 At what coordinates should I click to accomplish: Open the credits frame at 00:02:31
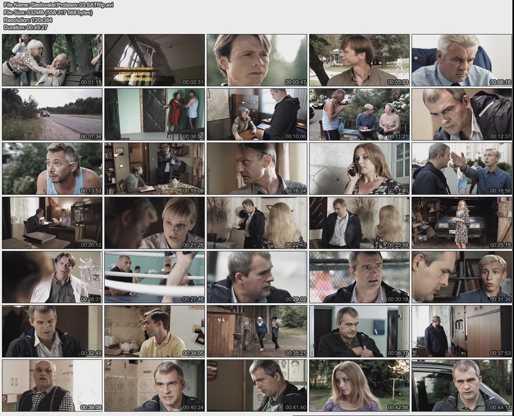[155, 60]
